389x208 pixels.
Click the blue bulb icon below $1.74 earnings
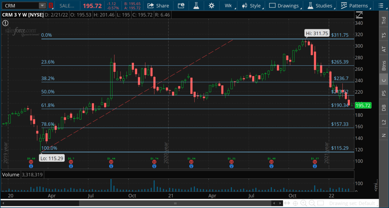click(154, 166)
